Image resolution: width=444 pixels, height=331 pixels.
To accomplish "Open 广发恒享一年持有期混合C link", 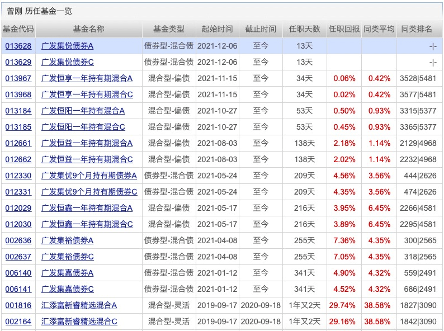I will [87, 94].
